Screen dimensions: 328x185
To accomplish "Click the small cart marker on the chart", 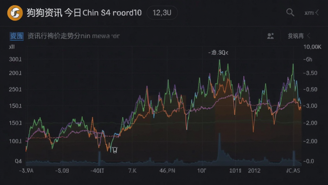I will (x=114, y=150).
